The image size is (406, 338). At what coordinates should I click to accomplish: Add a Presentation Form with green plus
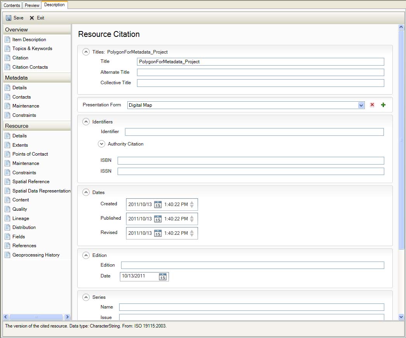click(x=383, y=105)
